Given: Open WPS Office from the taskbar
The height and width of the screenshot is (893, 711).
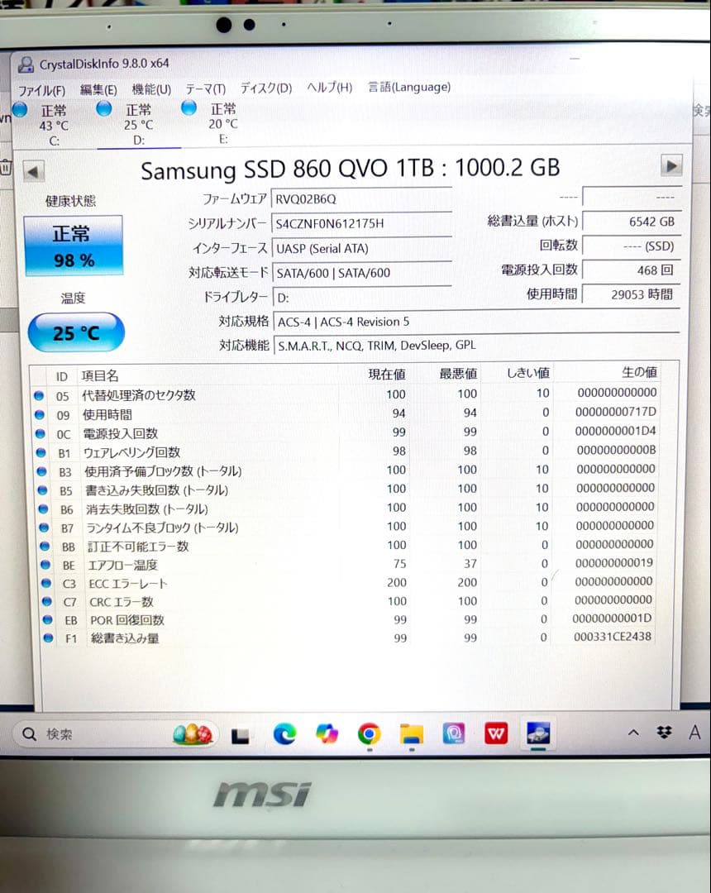Looking at the screenshot, I should (496, 733).
